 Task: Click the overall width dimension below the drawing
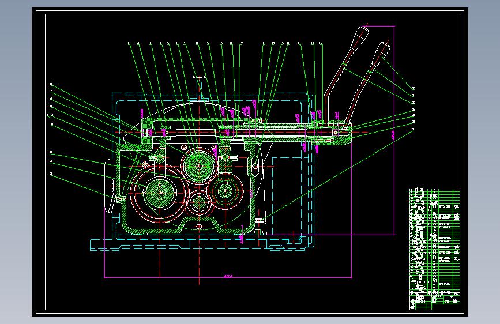tap(228, 276)
